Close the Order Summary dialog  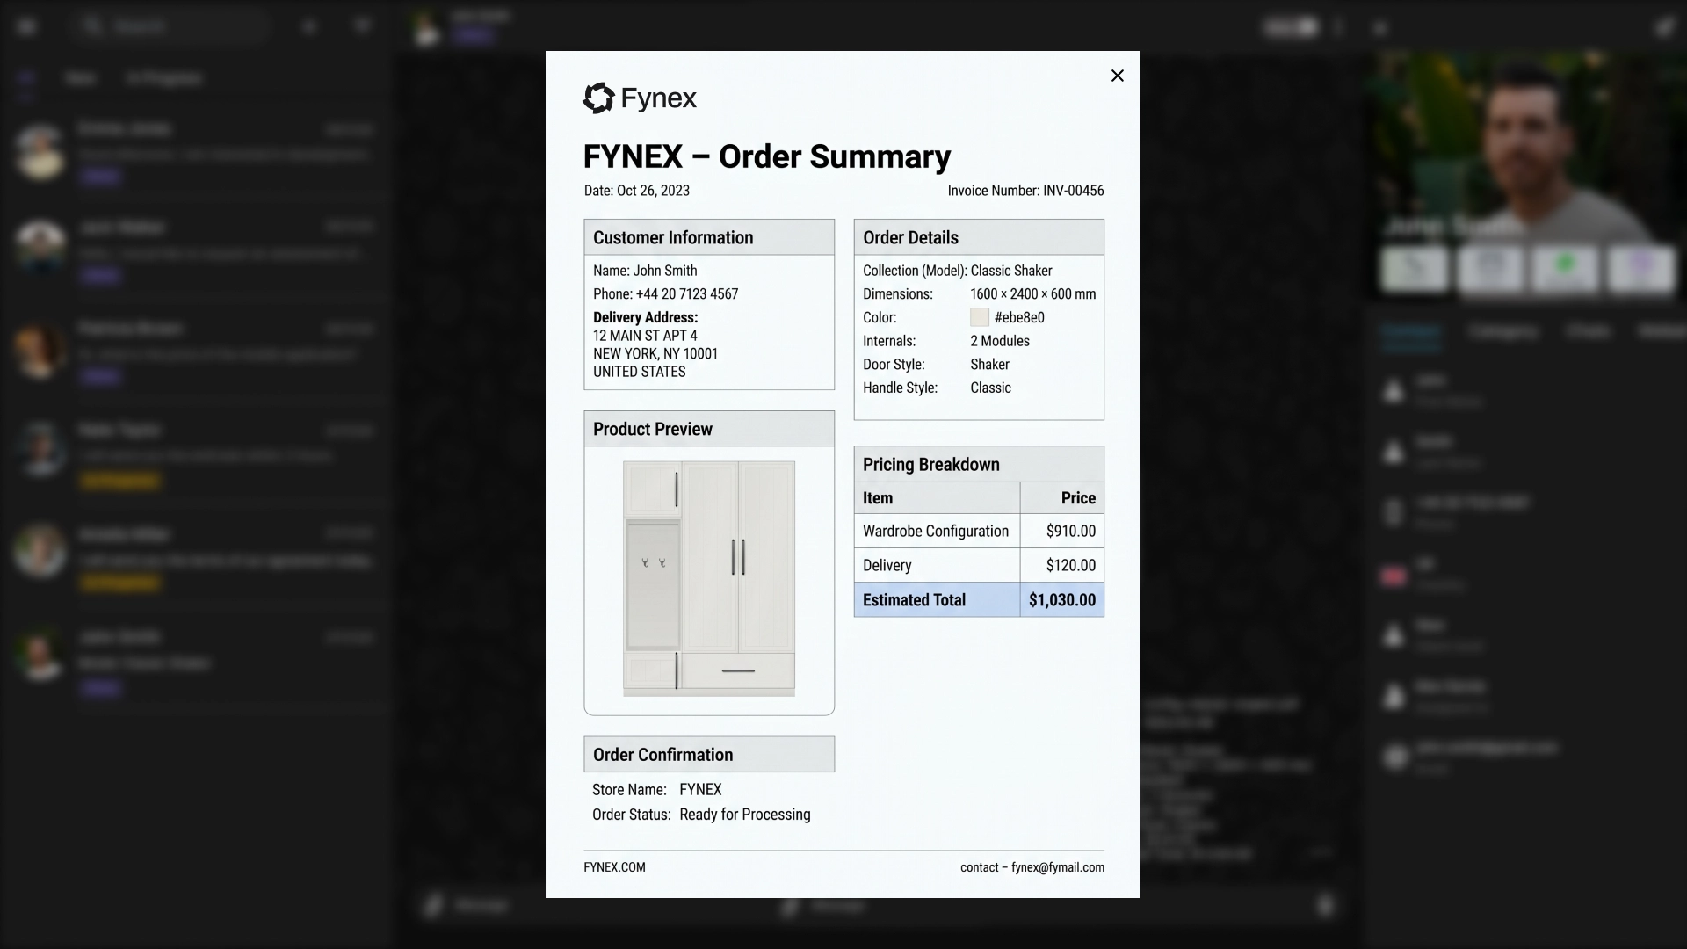coord(1117,76)
